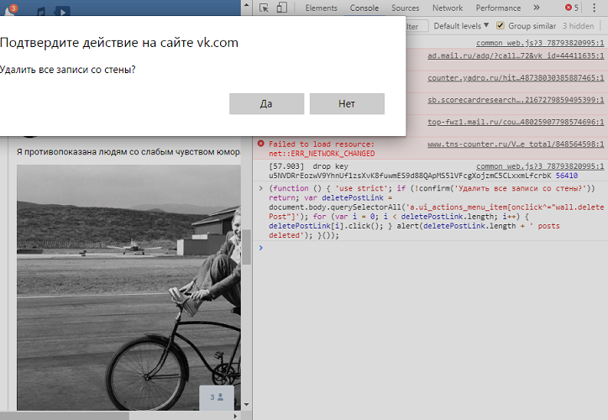Click the 3 hidden messages label
Image resolution: width=608 pixels, height=420 pixels.
[x=578, y=26]
